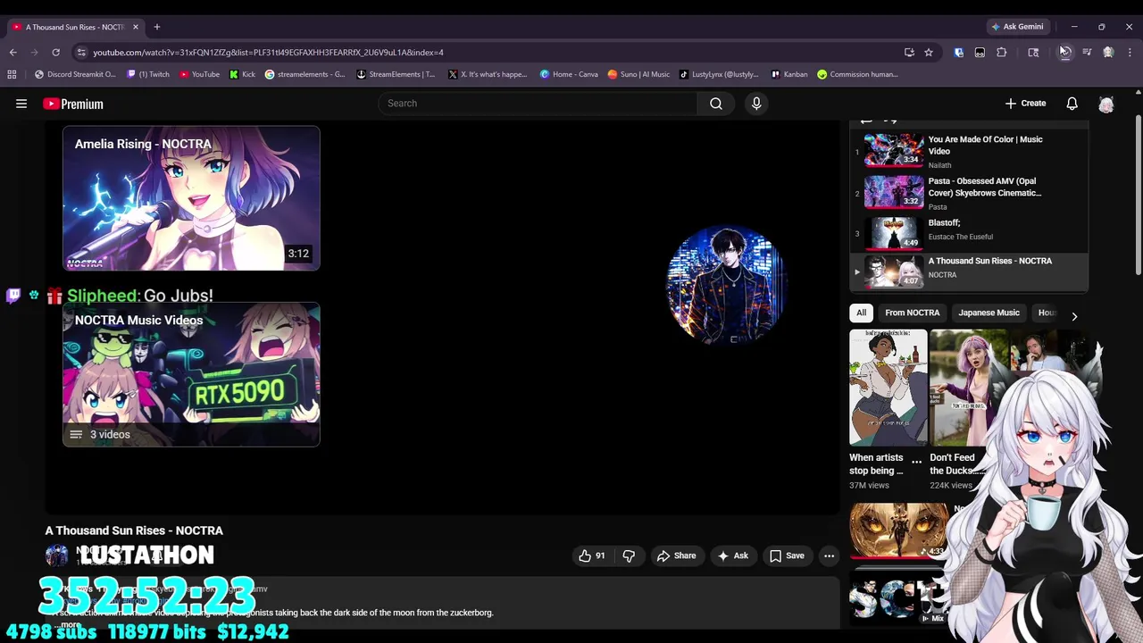
Task: Close the 'A Thousand Sun Rises' tab
Action: click(x=136, y=27)
